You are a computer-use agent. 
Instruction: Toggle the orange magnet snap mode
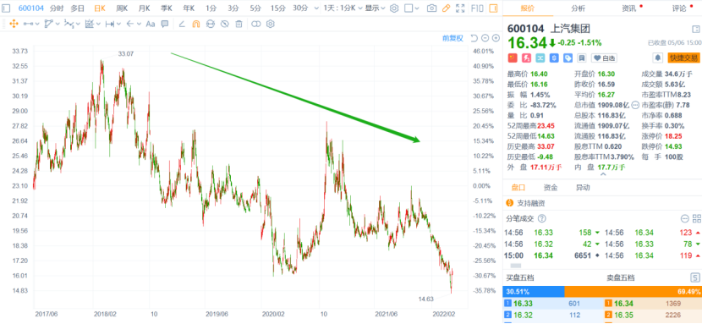click(x=195, y=25)
